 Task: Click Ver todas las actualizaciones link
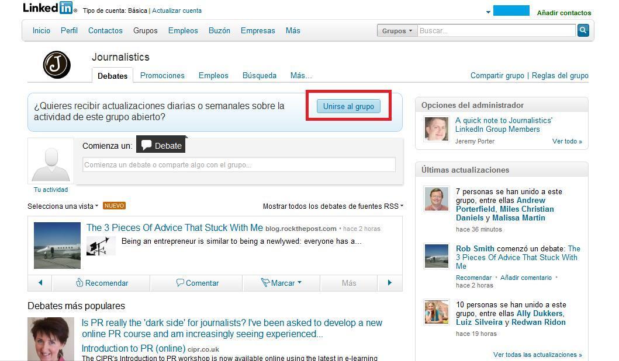click(x=537, y=355)
